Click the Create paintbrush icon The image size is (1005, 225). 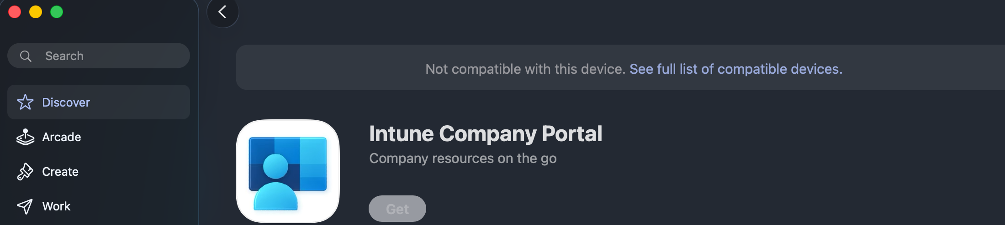pos(25,172)
